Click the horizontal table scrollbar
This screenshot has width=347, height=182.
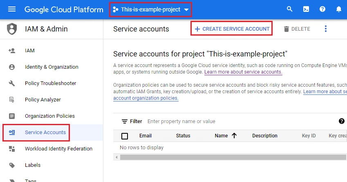tap(229, 157)
